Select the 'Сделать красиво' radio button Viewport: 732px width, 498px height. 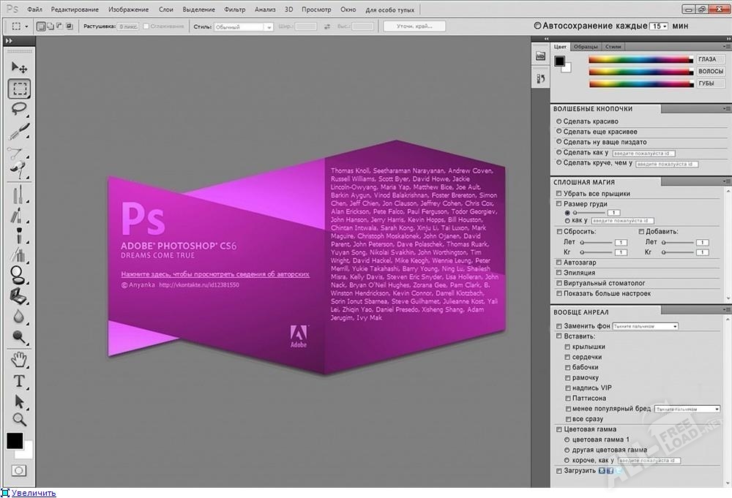pyautogui.click(x=559, y=121)
